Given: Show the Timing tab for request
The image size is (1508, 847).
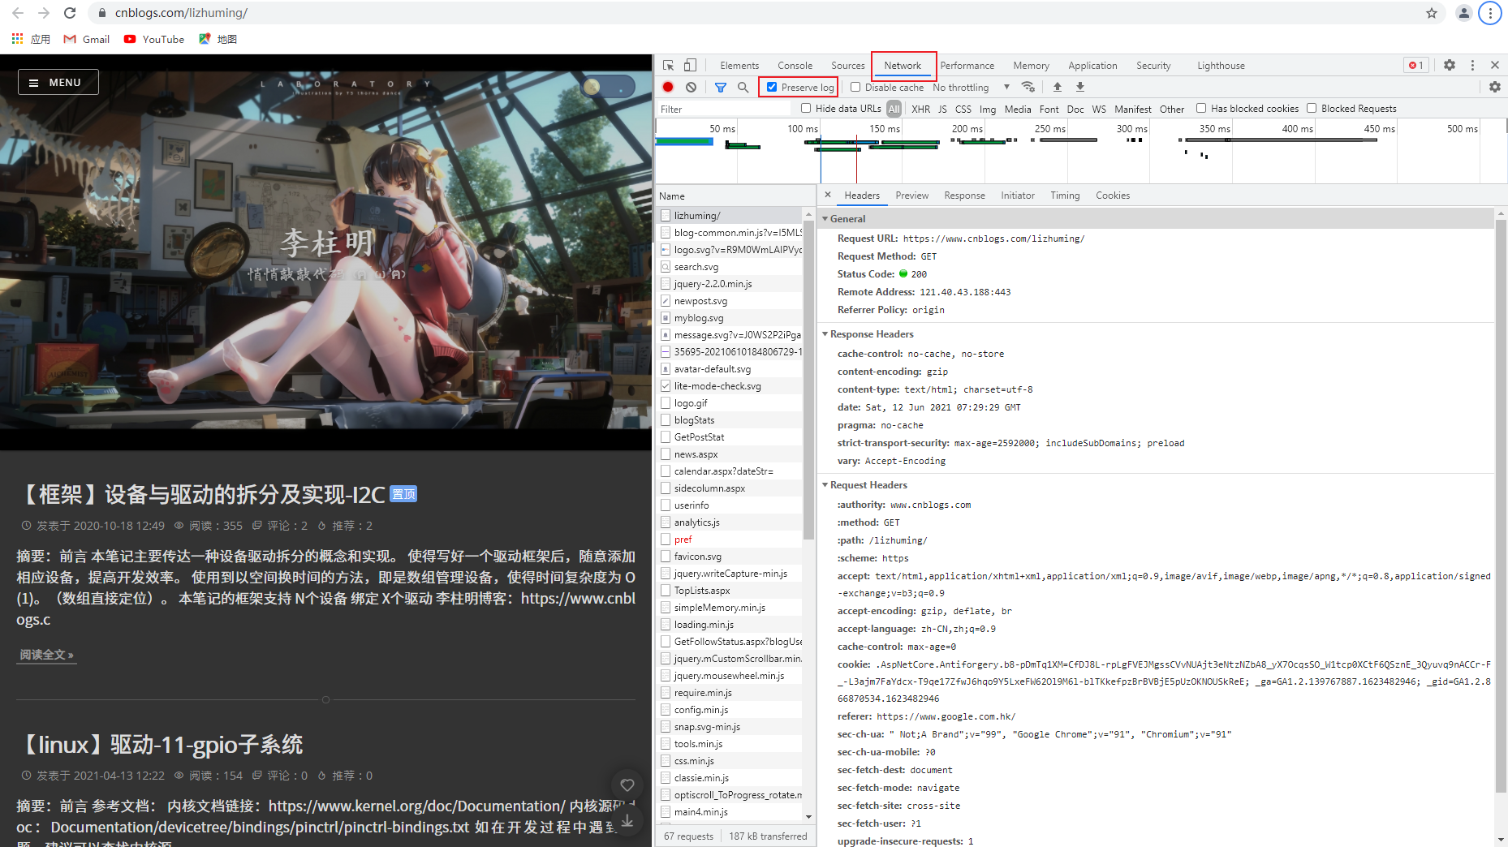Looking at the screenshot, I should [1065, 196].
